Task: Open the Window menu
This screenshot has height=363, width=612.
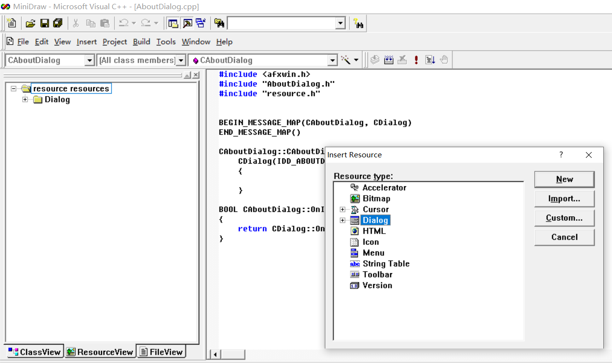Action: pos(196,42)
